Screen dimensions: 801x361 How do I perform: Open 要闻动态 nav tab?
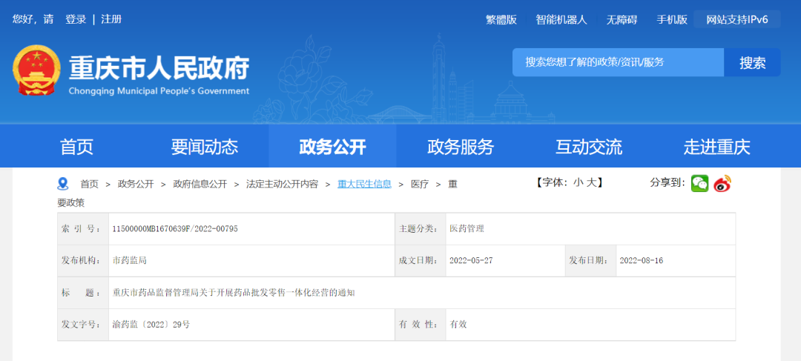pyautogui.click(x=205, y=147)
